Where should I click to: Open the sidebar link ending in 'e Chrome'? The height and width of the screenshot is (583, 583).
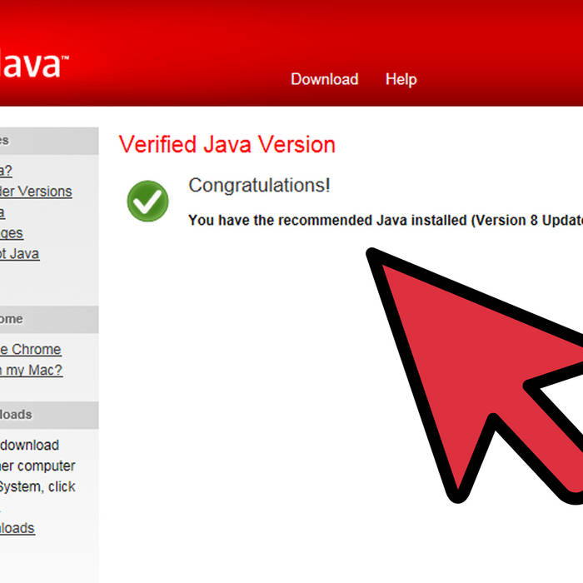[31, 350]
